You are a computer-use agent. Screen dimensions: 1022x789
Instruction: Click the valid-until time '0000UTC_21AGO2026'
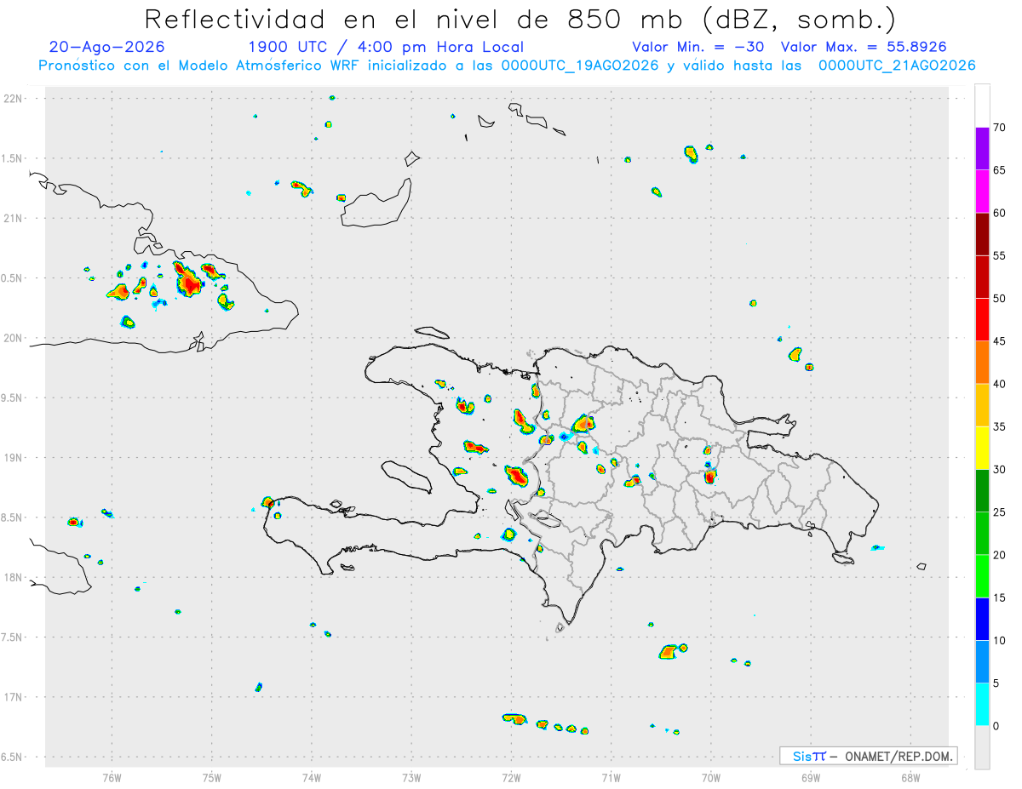click(x=897, y=66)
